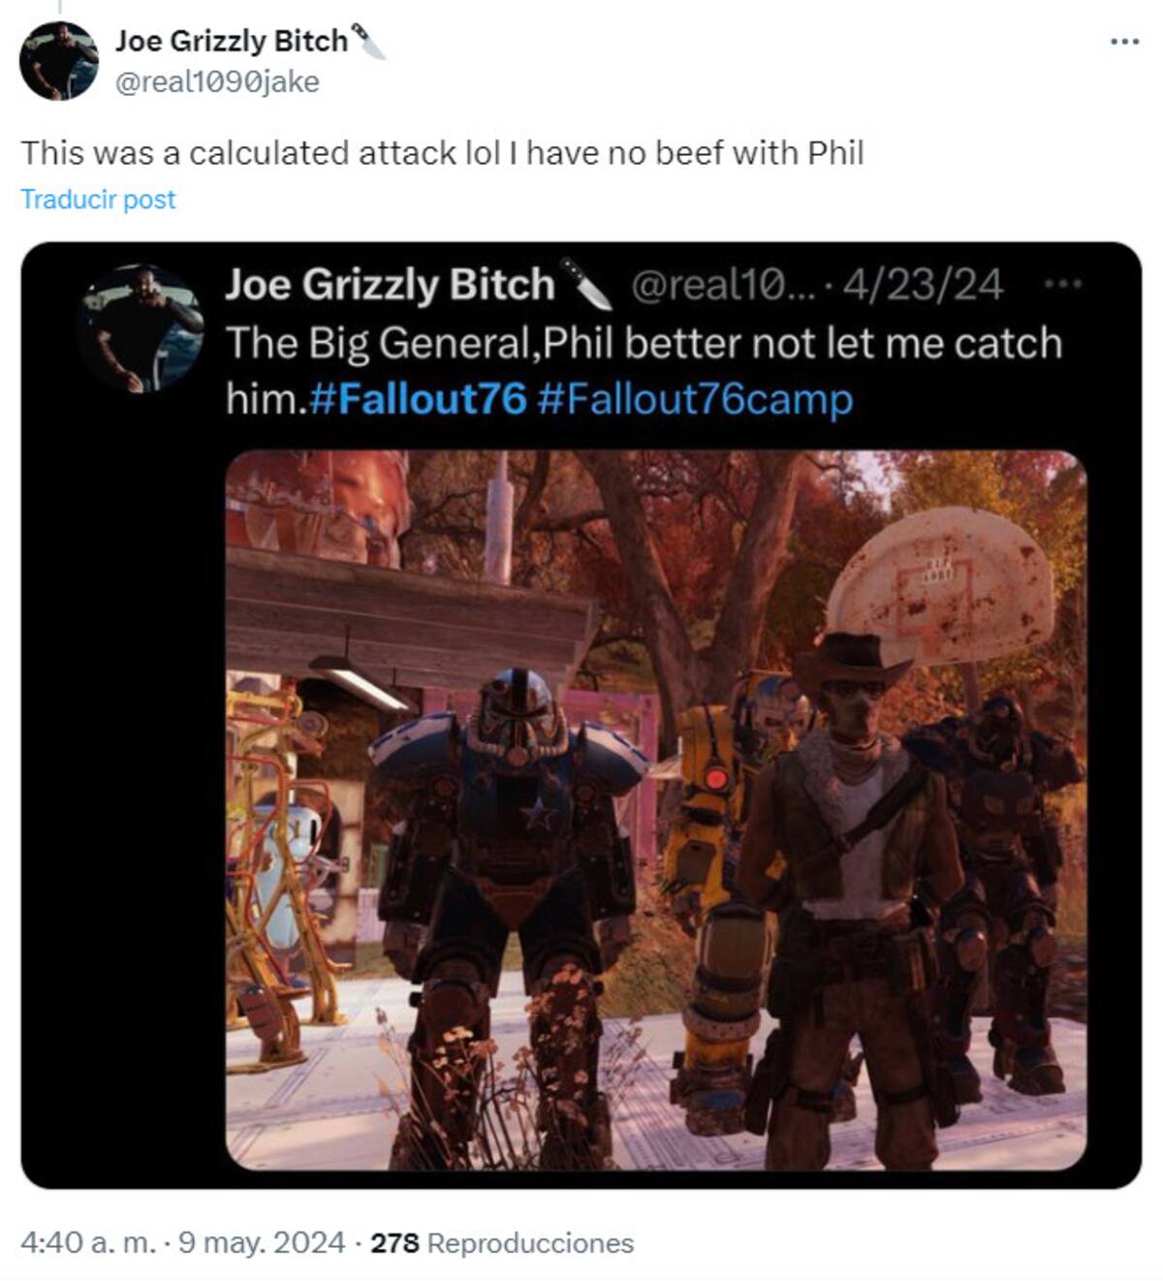Image resolution: width=1163 pixels, height=1281 pixels.
Task: Click the main tweet text about calculated attack
Action: point(442,153)
